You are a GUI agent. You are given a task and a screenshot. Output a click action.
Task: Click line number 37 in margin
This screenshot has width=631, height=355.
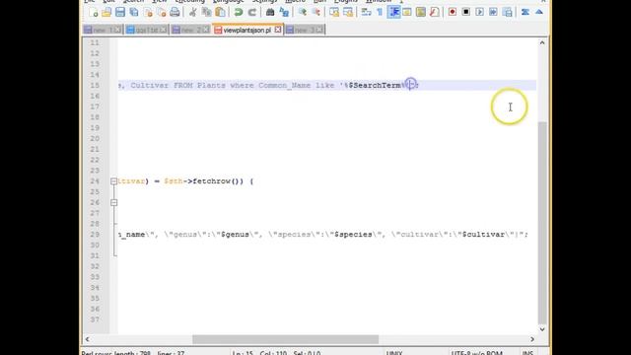(x=95, y=319)
